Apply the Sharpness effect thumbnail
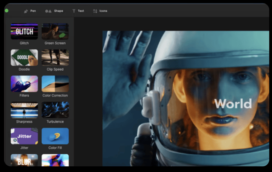 pyautogui.click(x=24, y=110)
